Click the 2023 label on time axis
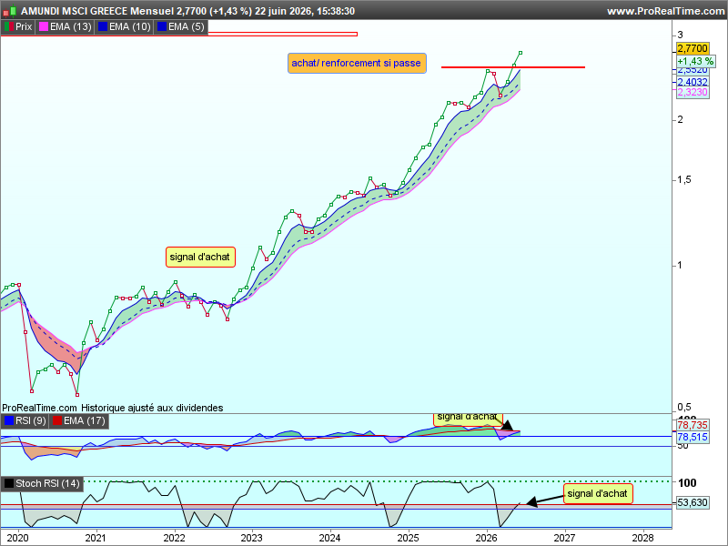Screen dimensions: 728x546 (252, 538)
